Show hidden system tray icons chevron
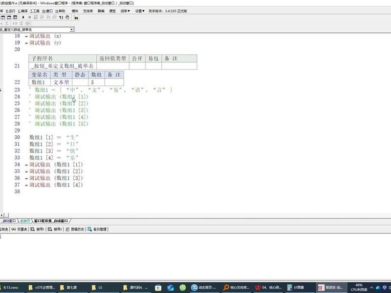This screenshot has height=293, width=391. 371,288
